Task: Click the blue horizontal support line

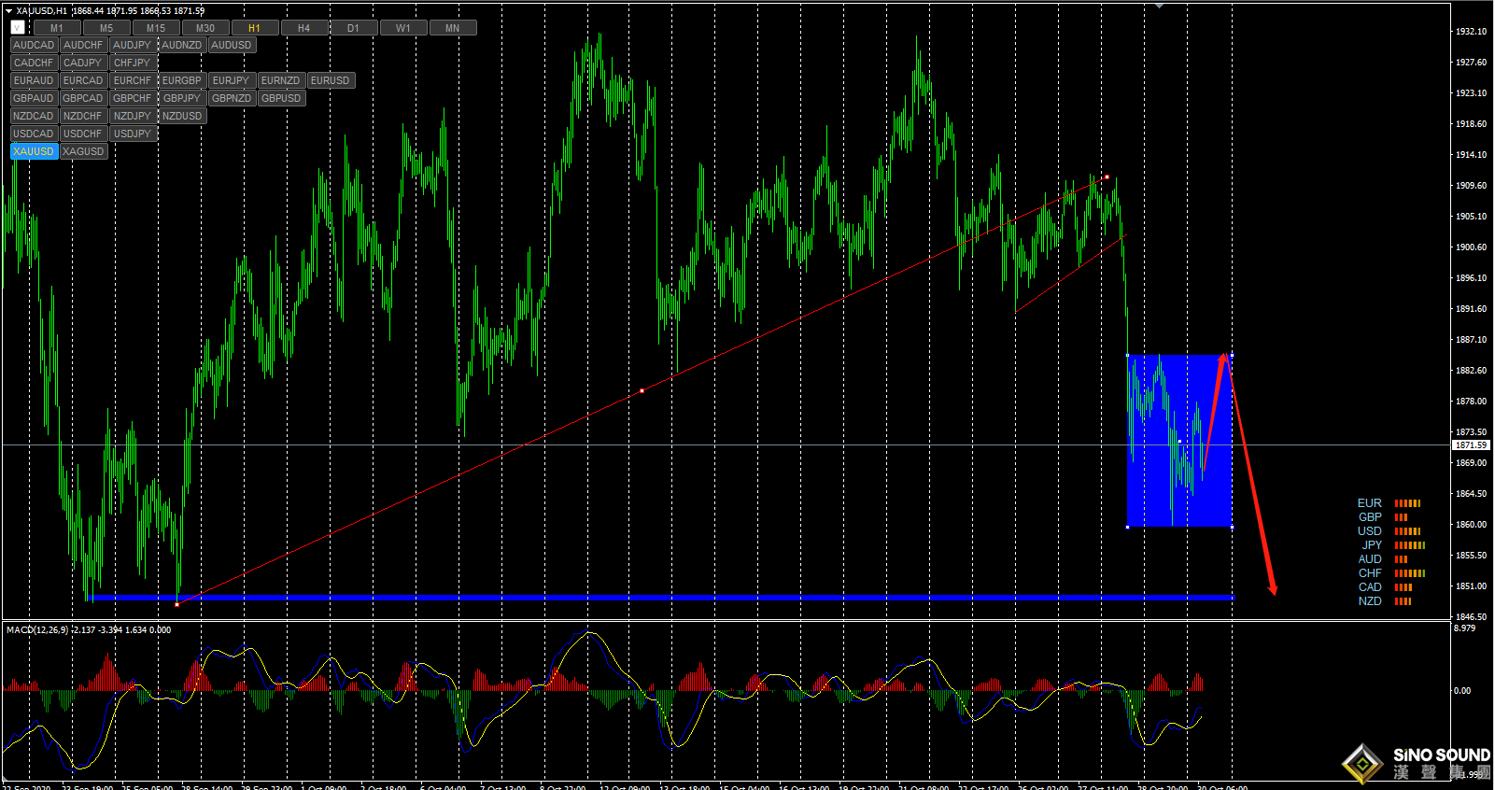Action: point(654,598)
